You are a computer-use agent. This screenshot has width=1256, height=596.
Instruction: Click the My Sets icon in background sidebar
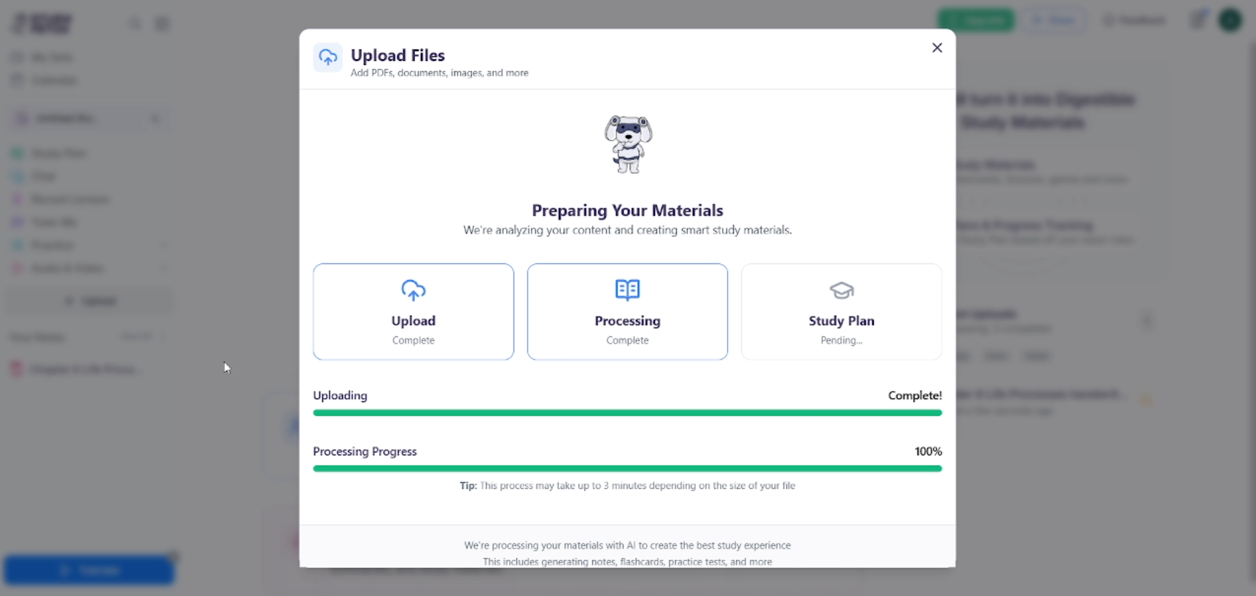18,57
